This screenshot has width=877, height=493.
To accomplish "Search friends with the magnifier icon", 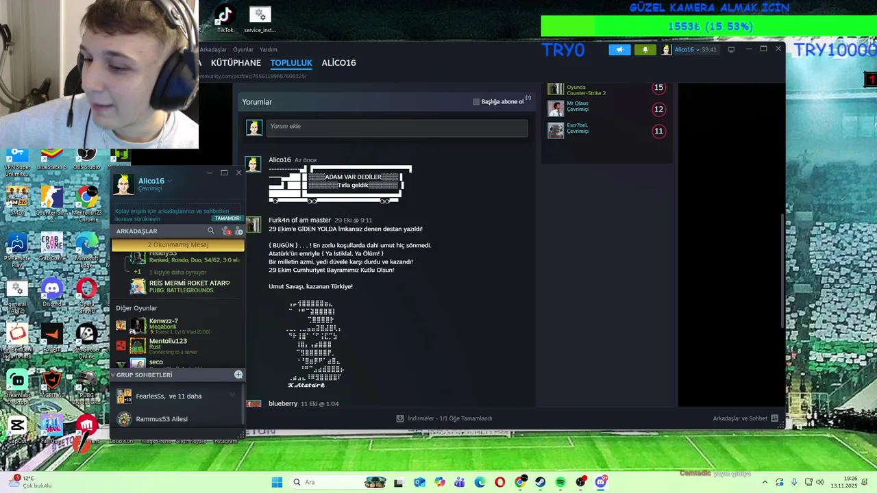I will point(210,231).
